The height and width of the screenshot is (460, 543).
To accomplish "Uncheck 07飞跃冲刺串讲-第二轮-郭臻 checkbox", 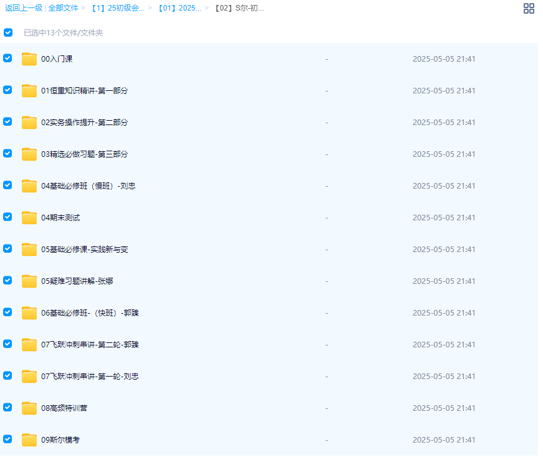I will click(x=7, y=345).
